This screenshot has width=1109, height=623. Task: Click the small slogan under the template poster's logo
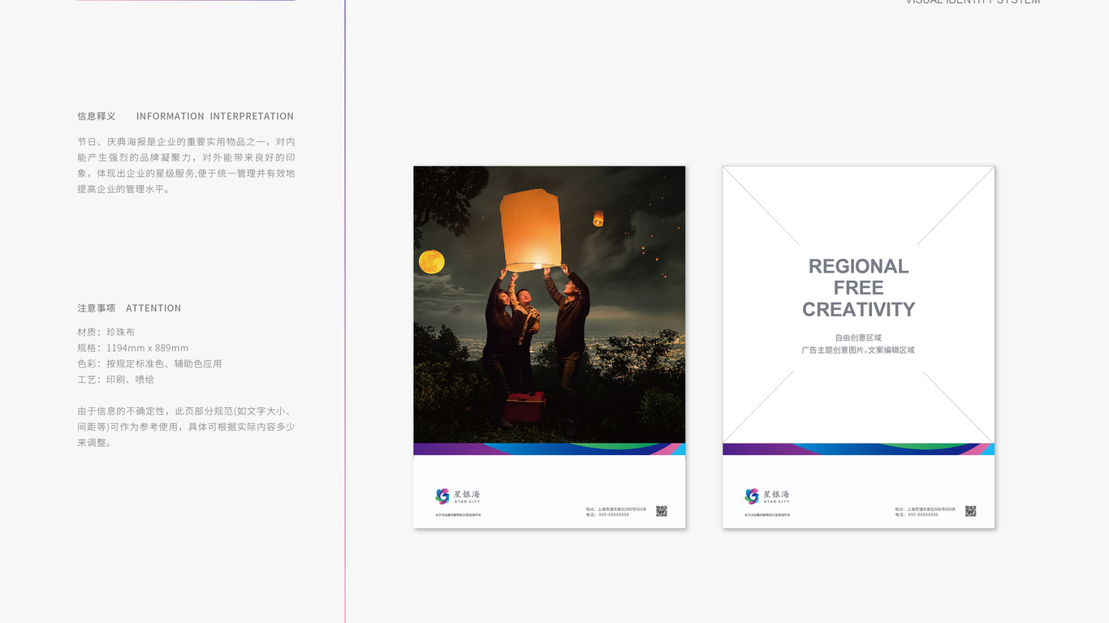(x=767, y=514)
